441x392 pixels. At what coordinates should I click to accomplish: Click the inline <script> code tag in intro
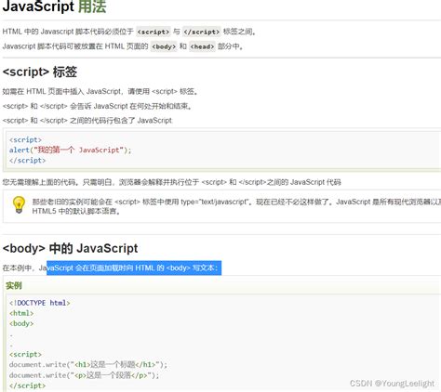[154, 32]
